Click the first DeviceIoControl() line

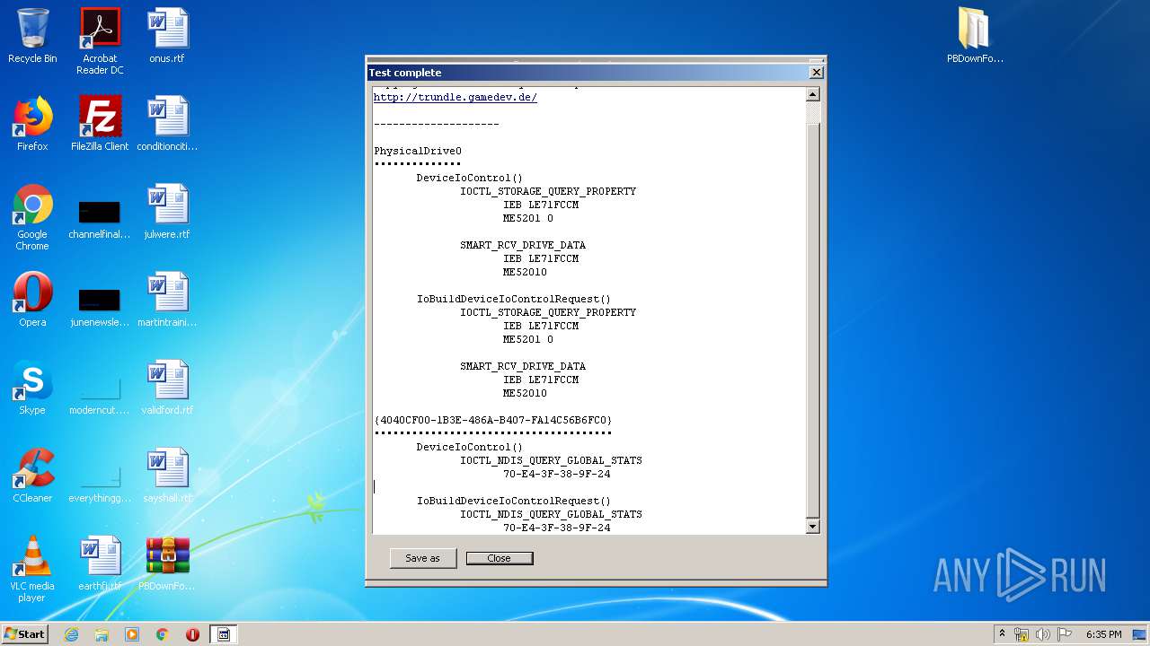pyautogui.click(x=470, y=178)
